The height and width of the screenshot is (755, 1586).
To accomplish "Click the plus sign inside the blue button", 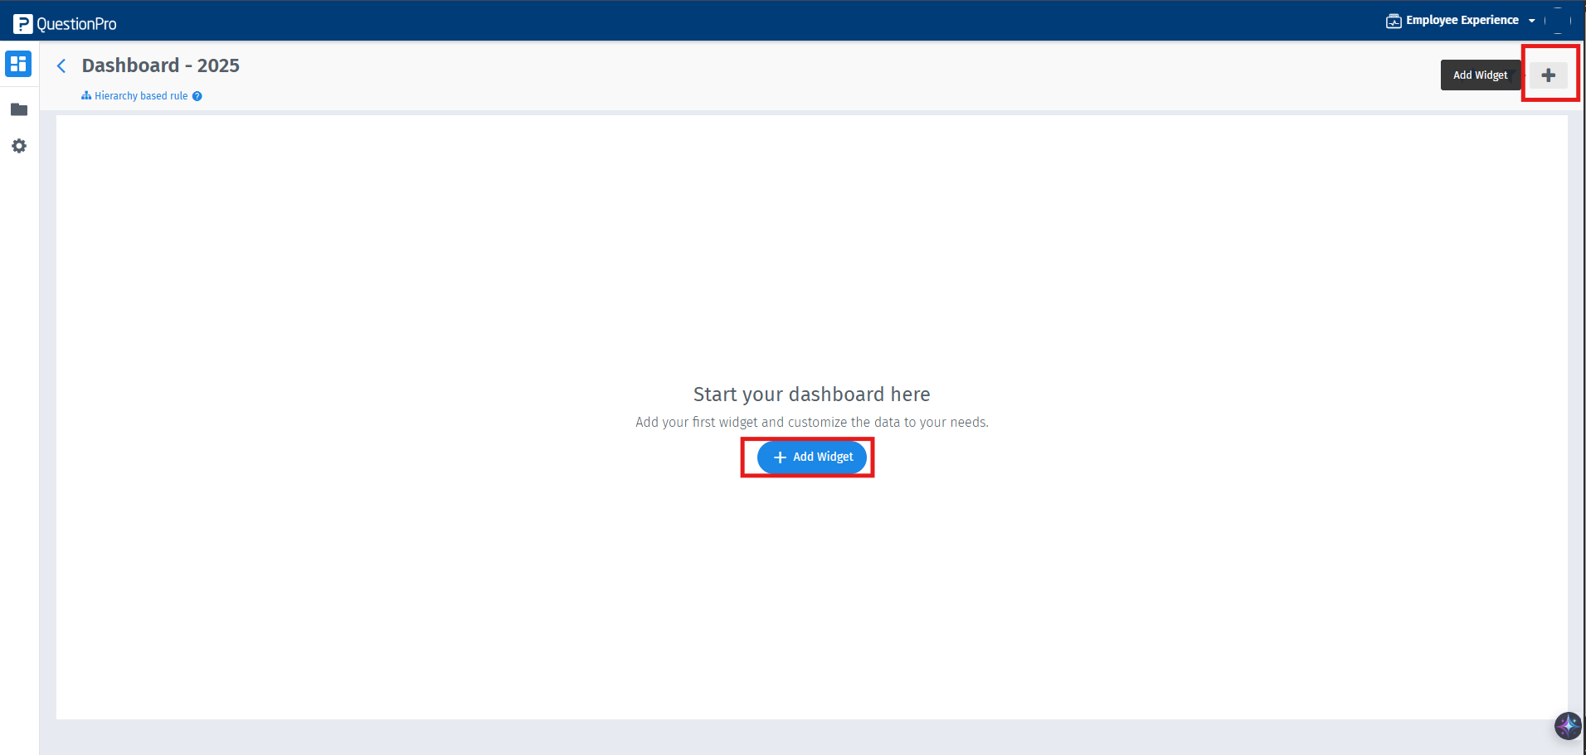I will click(x=780, y=457).
